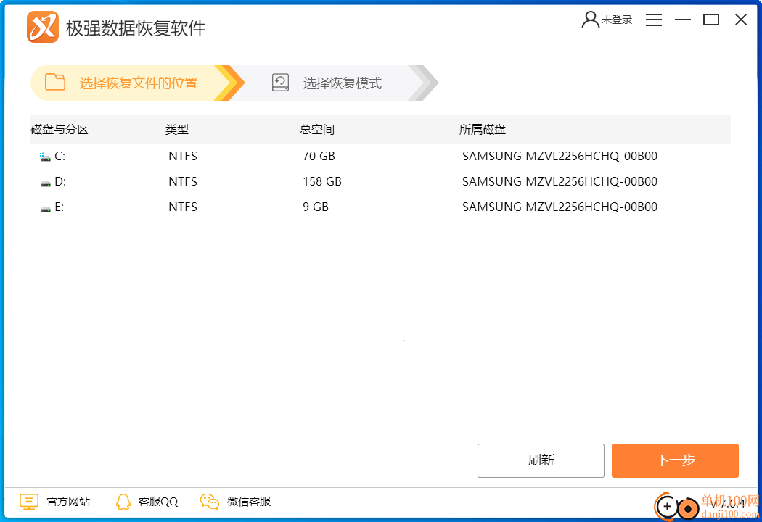Viewport: 762px width, 522px height.
Task: Click the WeChat support icon
Action: (210, 502)
